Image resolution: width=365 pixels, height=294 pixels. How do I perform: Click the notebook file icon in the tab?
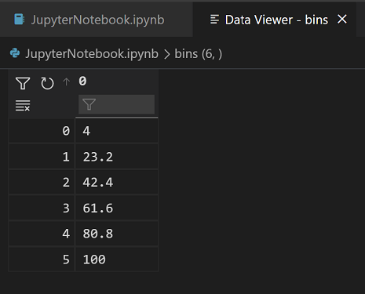(20, 20)
